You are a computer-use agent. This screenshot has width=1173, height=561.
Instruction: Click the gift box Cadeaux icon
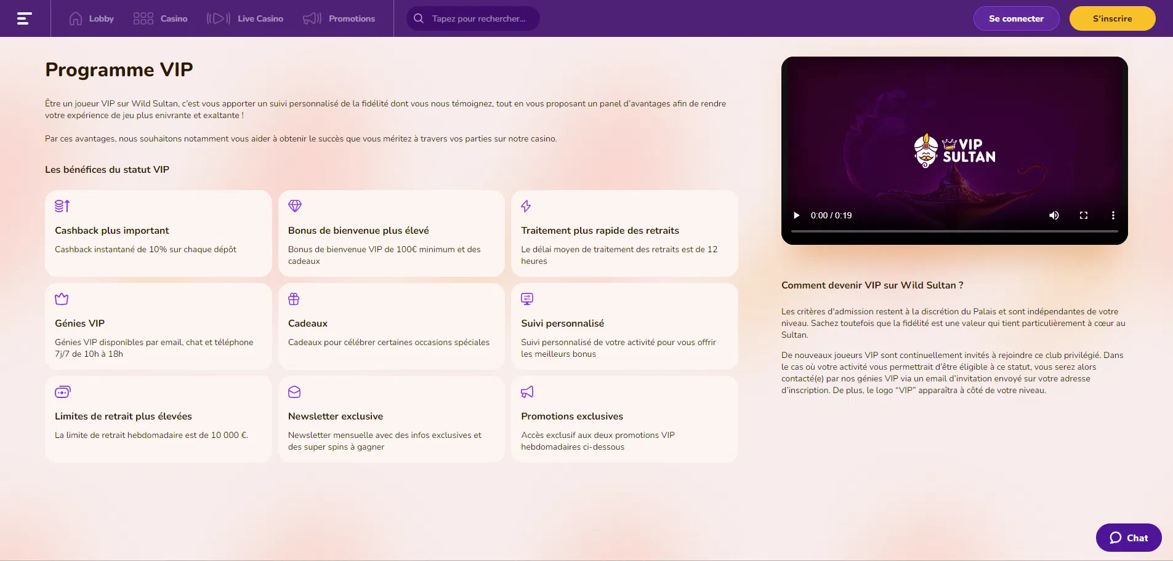[294, 299]
